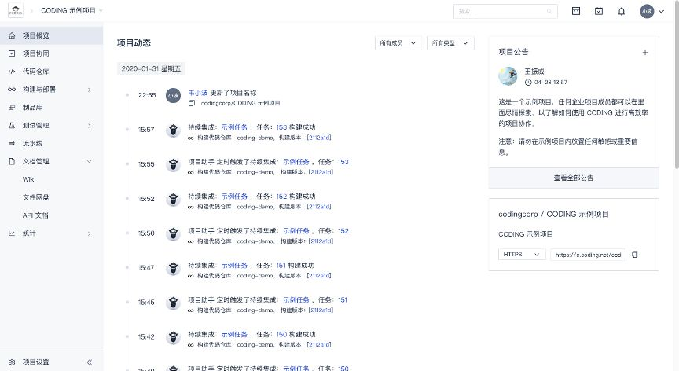Click the 统计 chart icon
The height and width of the screenshot is (371, 679).
point(12,233)
